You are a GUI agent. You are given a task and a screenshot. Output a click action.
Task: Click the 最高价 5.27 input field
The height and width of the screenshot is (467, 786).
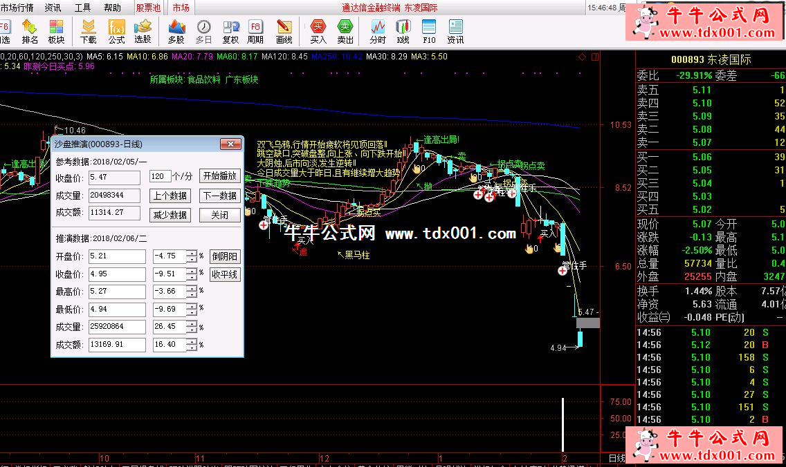click(118, 292)
